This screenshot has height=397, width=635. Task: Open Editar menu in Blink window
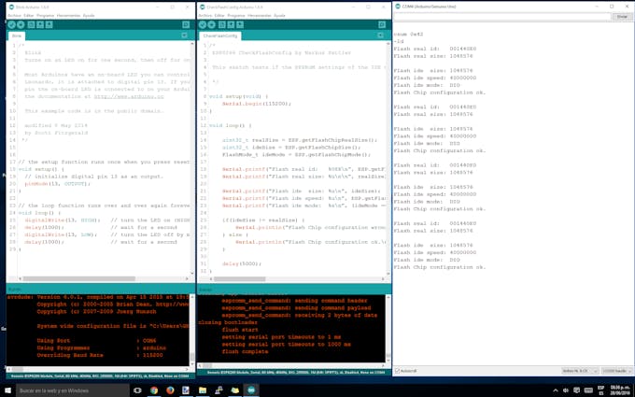click(x=29, y=15)
